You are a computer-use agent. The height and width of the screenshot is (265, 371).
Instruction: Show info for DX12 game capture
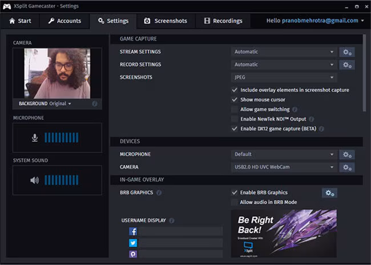[321, 129]
